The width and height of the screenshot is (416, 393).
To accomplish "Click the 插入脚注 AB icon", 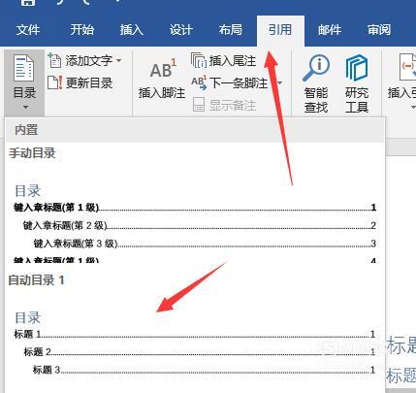I will tap(163, 69).
